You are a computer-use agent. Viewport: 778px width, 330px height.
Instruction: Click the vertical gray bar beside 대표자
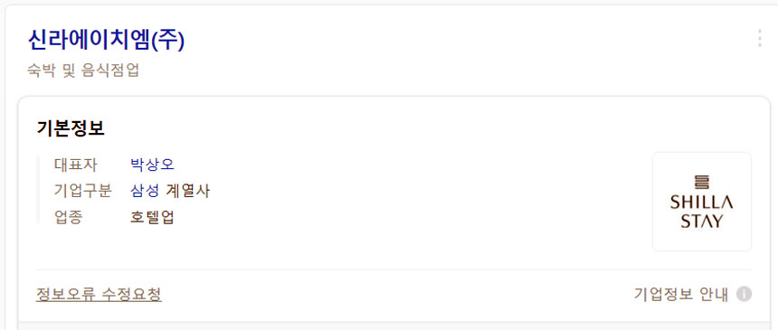click(37, 190)
